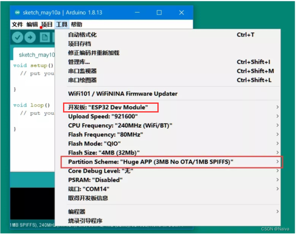Expand the 编程器 programmer submenu
The image size is (296, 235).
(168, 211)
